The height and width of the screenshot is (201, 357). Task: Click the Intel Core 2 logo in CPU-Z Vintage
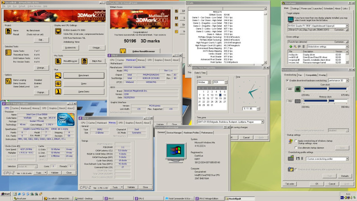tap(66, 119)
